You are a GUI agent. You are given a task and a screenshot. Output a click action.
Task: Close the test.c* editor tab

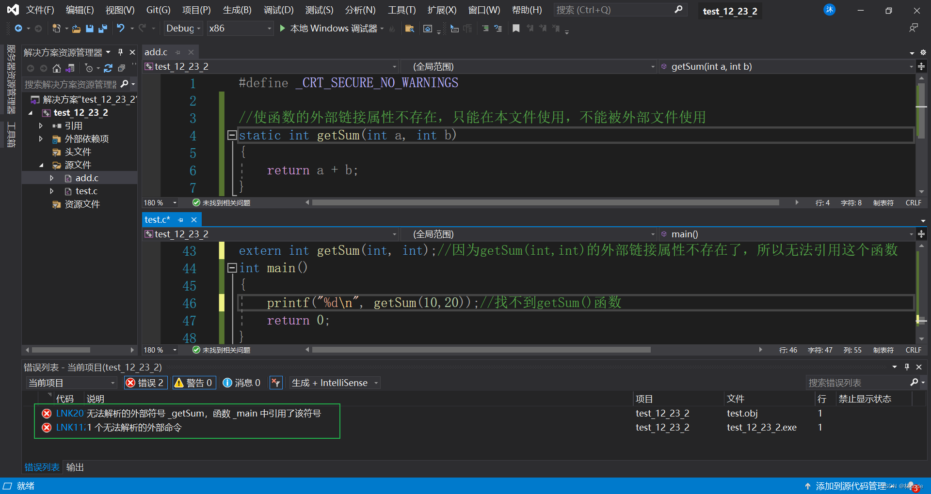coord(194,220)
